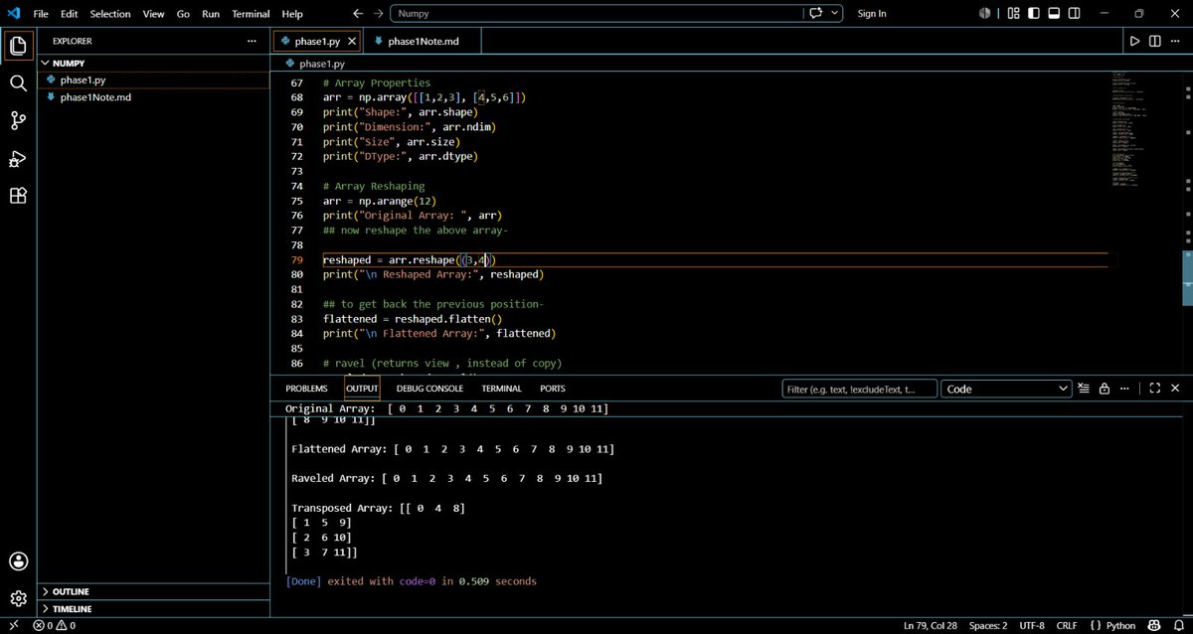The height and width of the screenshot is (634, 1193).
Task: Open the Code output channel dropdown
Action: (x=1004, y=389)
